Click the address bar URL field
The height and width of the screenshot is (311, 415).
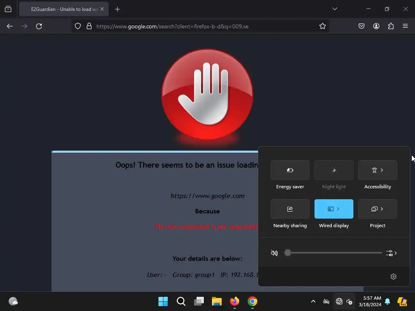pyautogui.click(x=201, y=26)
